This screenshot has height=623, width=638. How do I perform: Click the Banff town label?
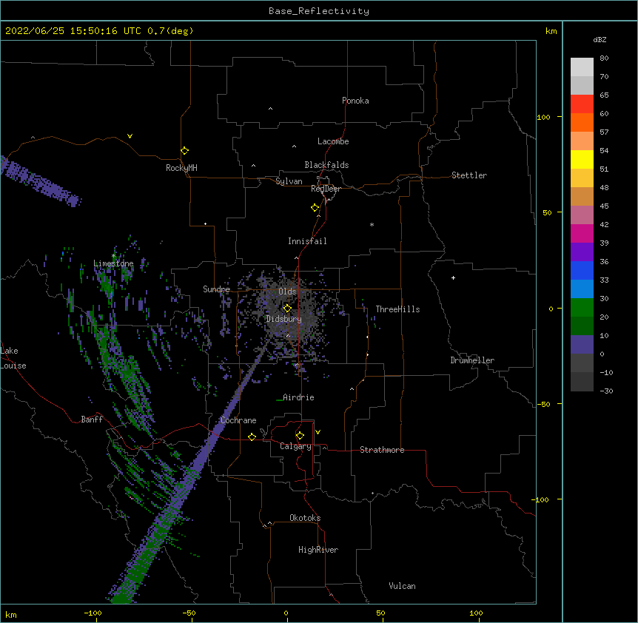click(x=92, y=420)
